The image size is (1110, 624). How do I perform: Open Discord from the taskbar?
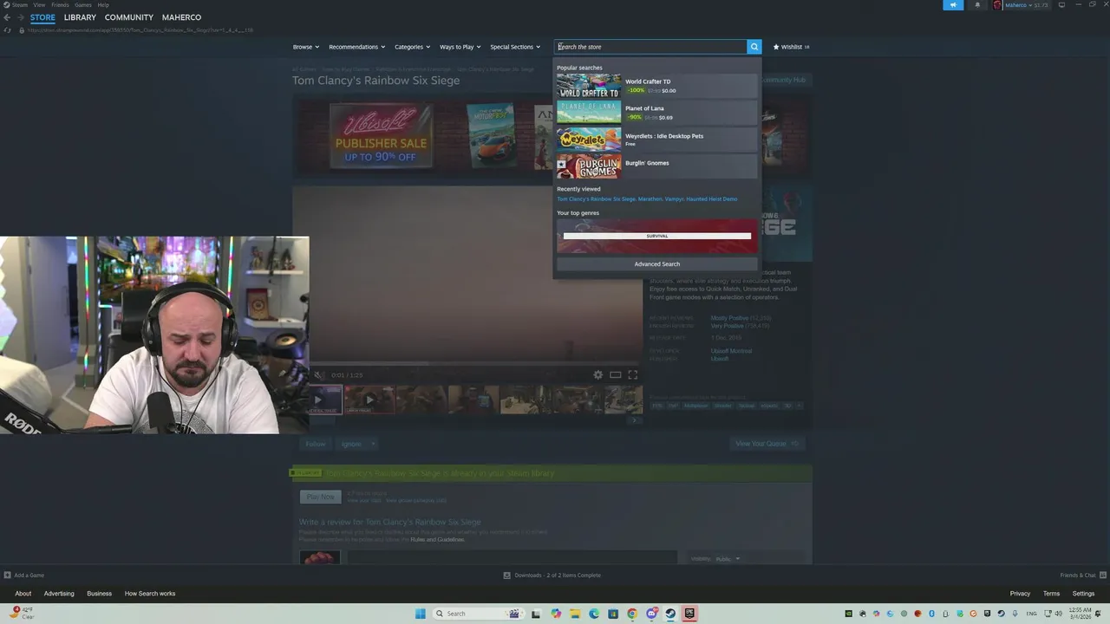651,614
